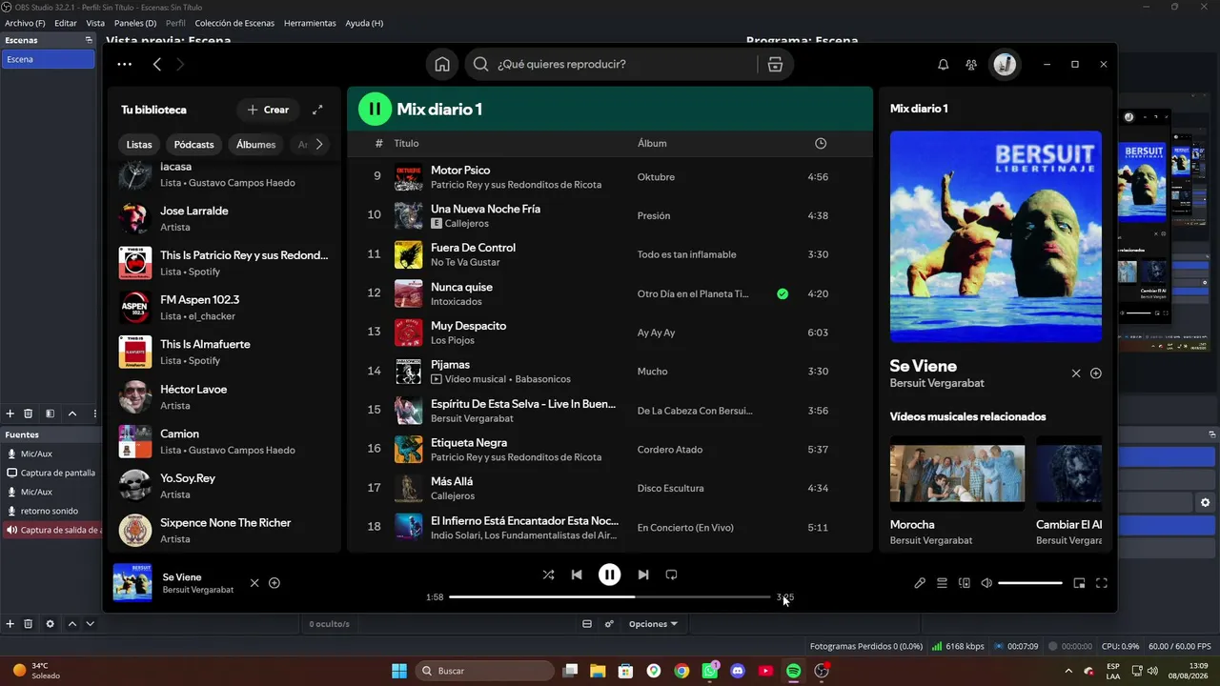Pause playback in the bottom player bar
Image resolution: width=1220 pixels, height=686 pixels.
tap(609, 575)
